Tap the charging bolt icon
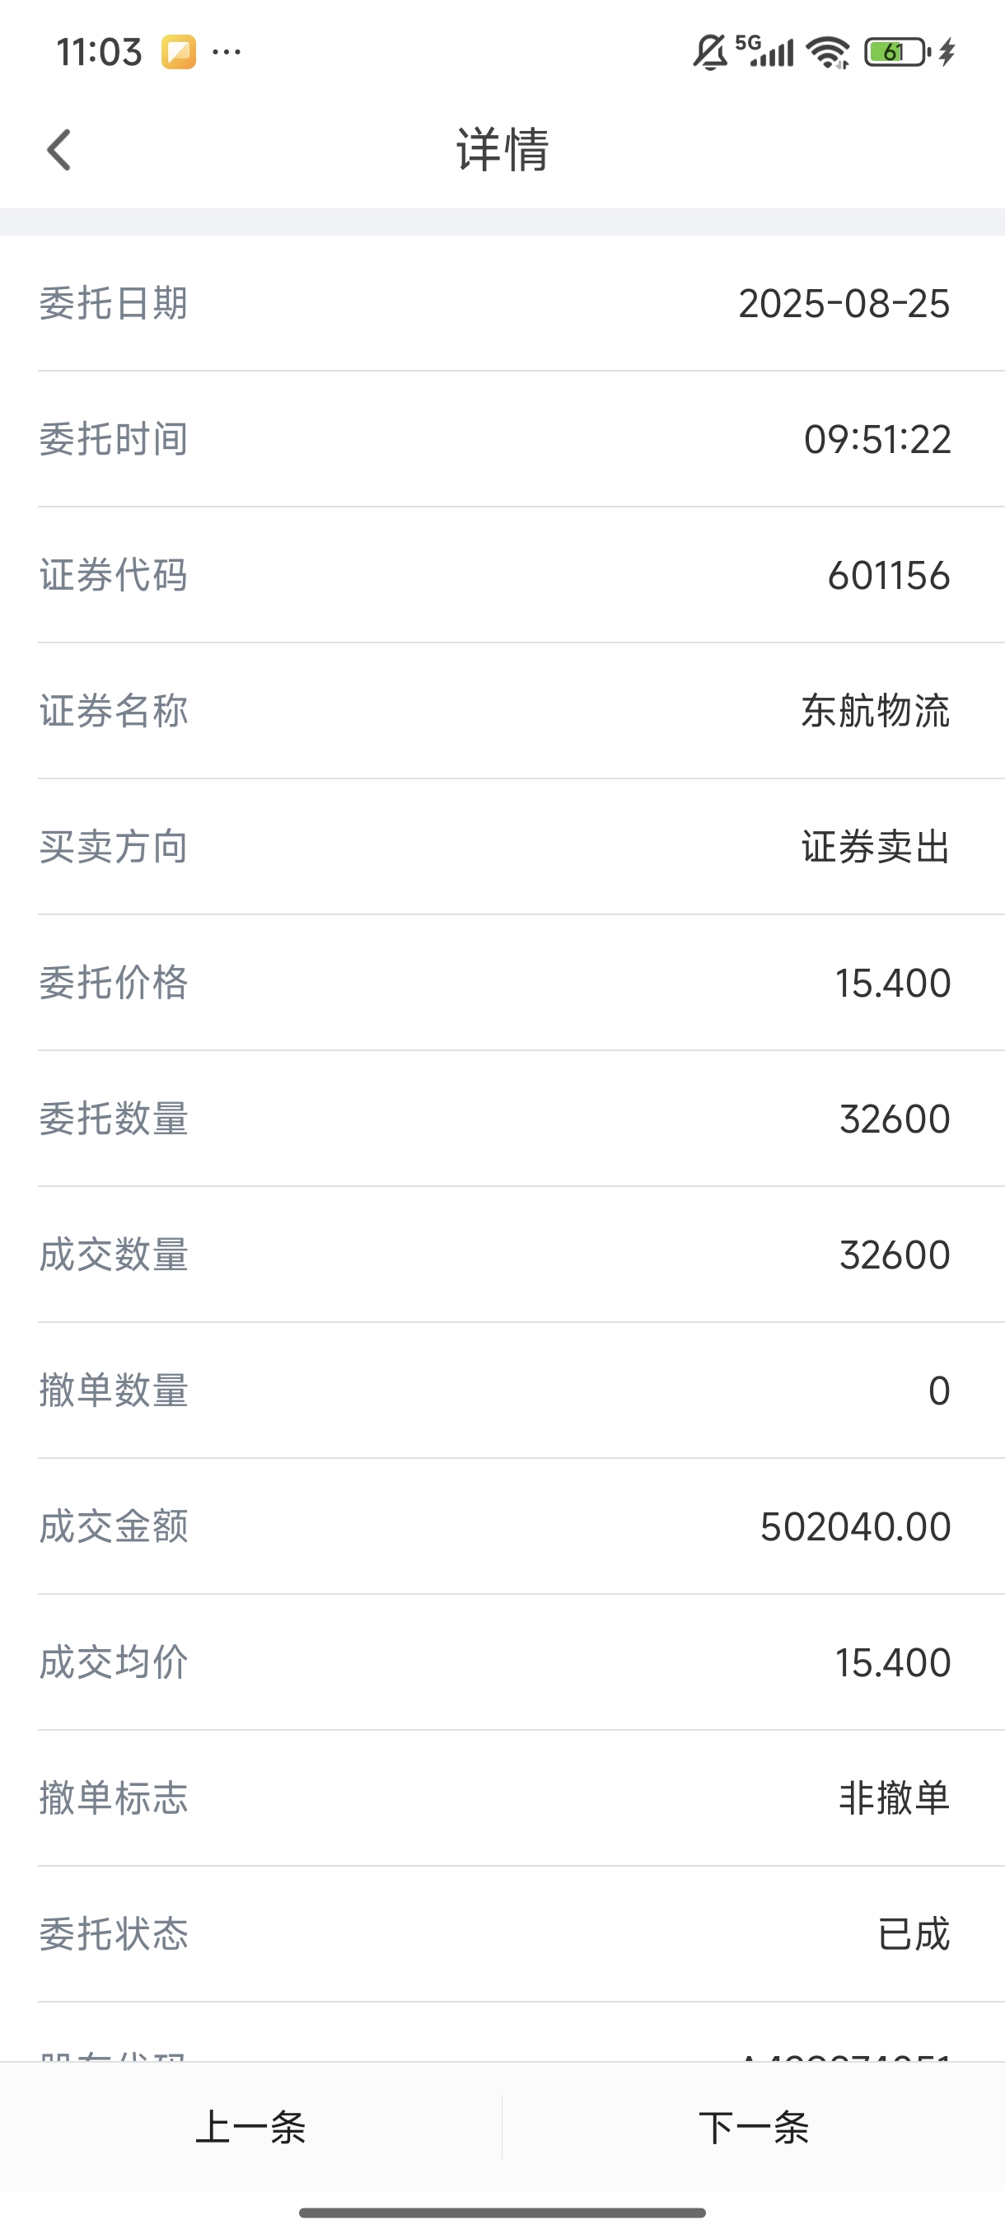Viewport: 1005px width, 2234px height. 947,52
